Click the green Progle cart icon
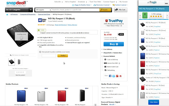Viewport: 169px width, 106px height. tap(145, 15)
